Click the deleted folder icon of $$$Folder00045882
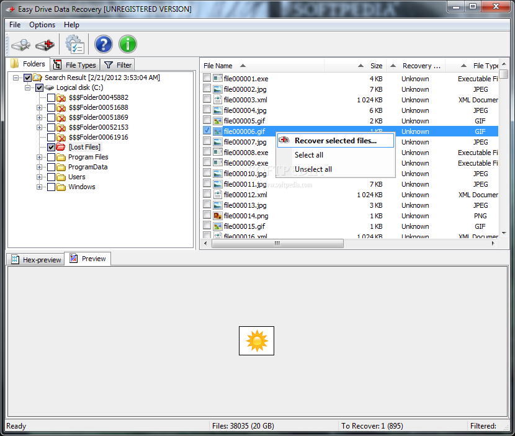Viewport: 515px width, 436px height. pos(61,97)
